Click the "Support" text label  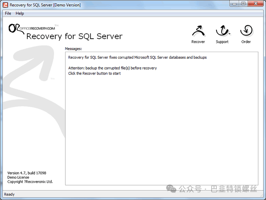click(222, 42)
